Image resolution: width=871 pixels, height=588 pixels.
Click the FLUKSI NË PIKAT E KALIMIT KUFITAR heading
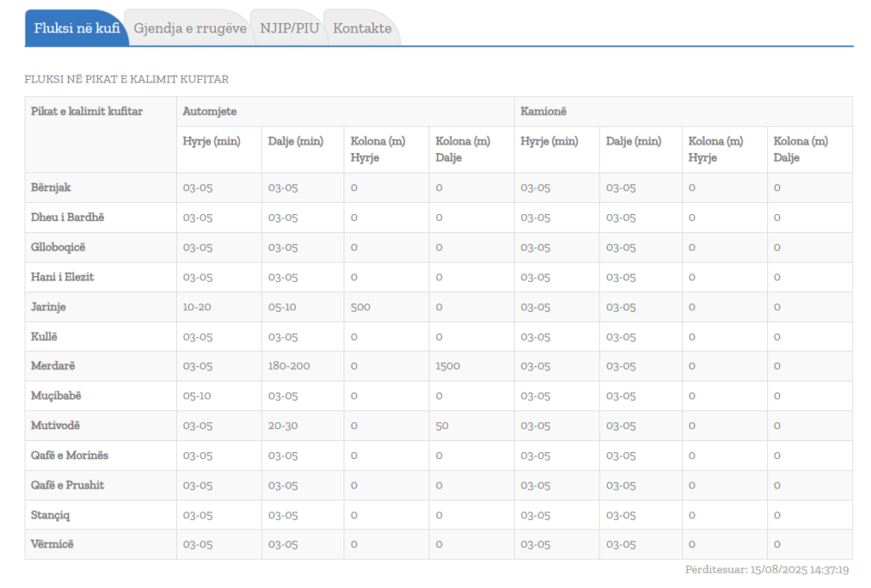coord(127,79)
